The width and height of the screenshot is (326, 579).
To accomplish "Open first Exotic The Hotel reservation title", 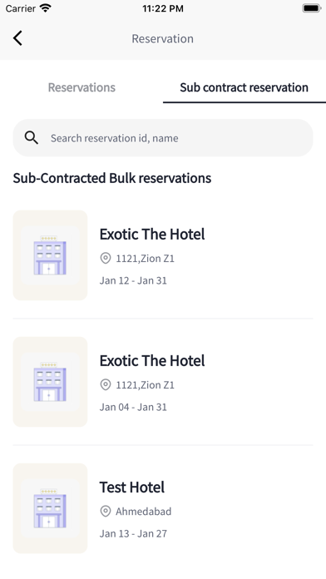I will pyautogui.click(x=152, y=234).
